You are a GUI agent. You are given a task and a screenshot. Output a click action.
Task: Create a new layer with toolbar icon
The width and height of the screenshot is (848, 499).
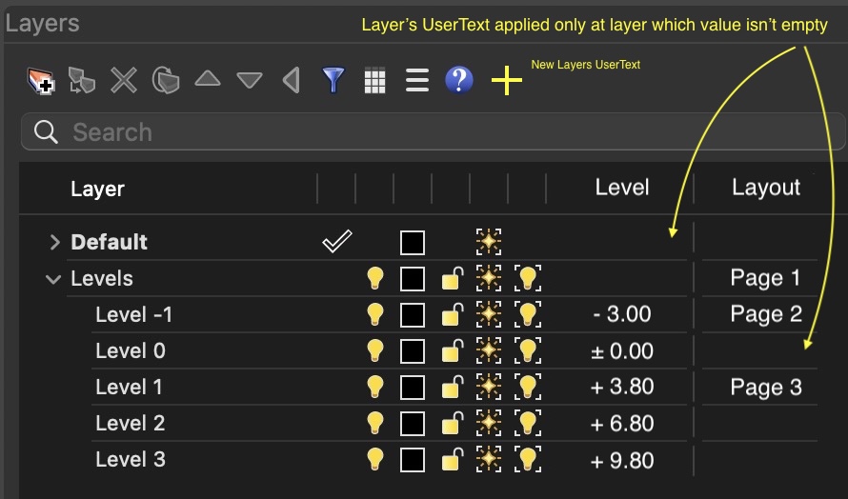click(41, 81)
